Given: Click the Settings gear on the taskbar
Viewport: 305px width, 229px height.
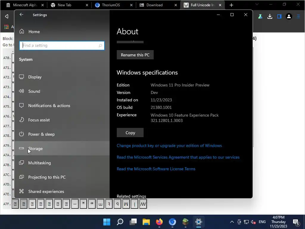Looking at the screenshot, I should [199, 222].
